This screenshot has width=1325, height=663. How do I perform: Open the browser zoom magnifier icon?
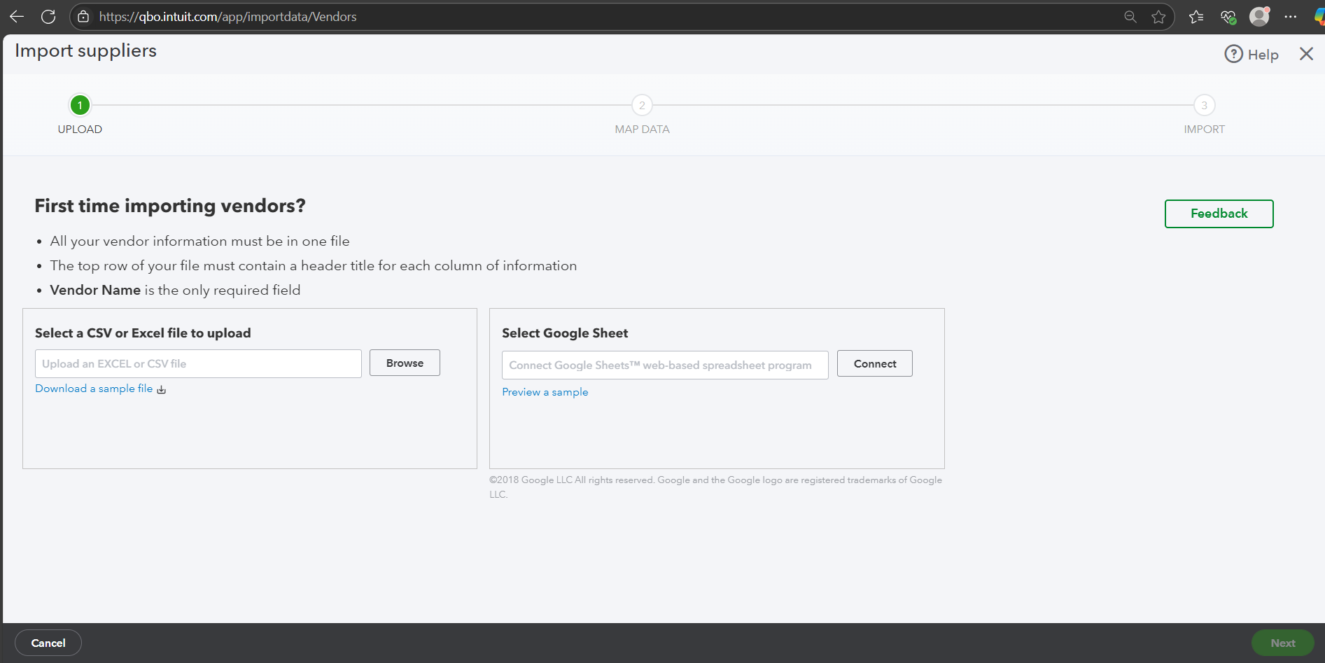[1130, 17]
